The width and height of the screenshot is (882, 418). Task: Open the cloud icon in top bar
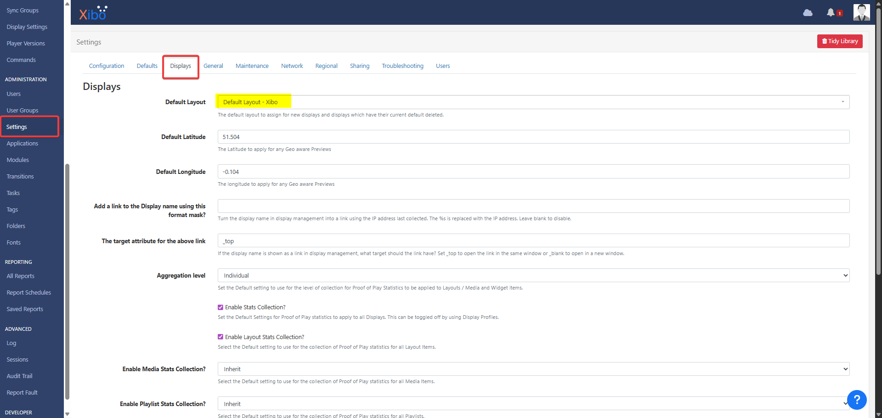point(808,13)
